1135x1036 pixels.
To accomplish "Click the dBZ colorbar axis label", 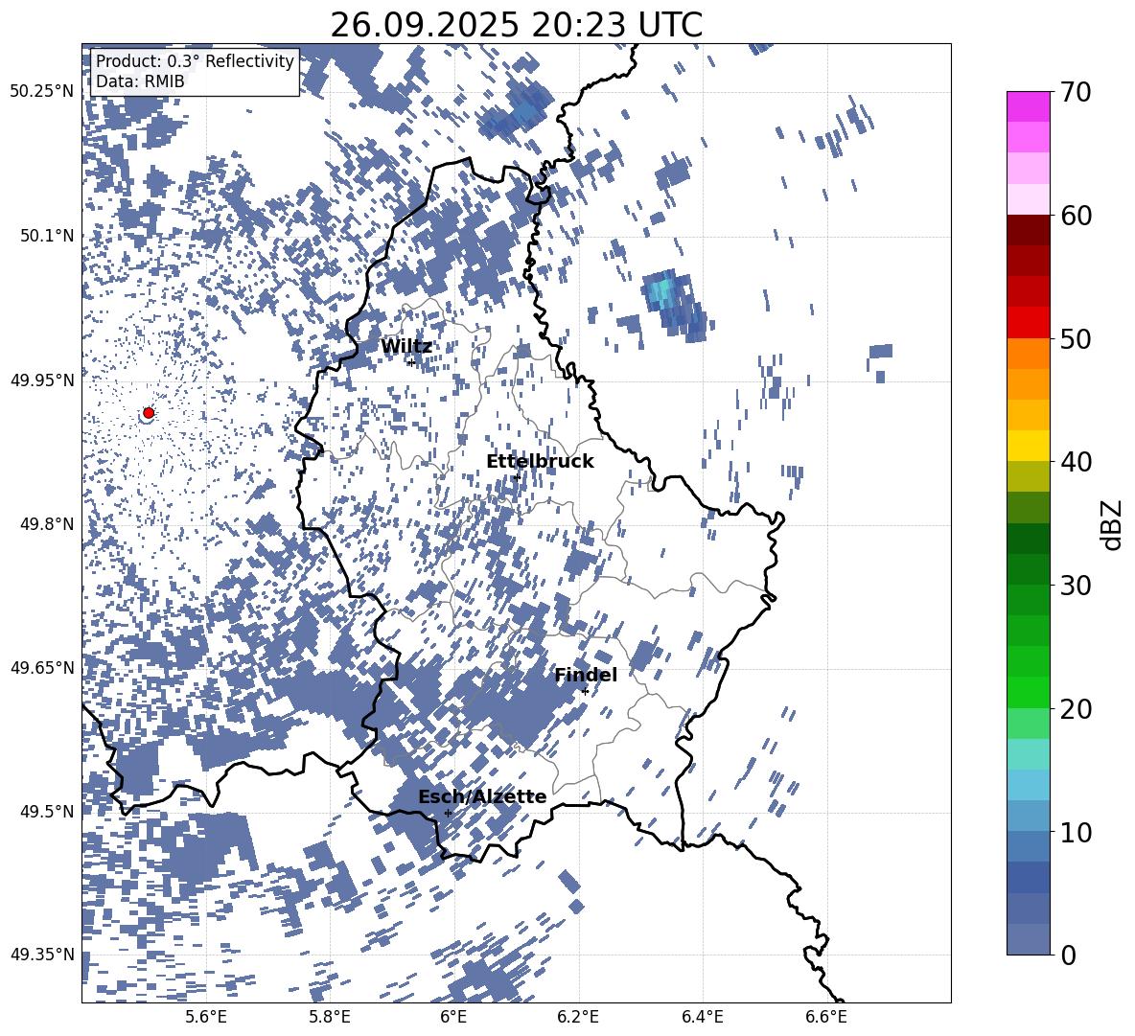I will tap(1113, 524).
